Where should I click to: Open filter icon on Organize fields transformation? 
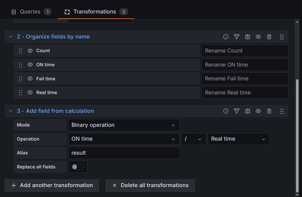pos(237,37)
